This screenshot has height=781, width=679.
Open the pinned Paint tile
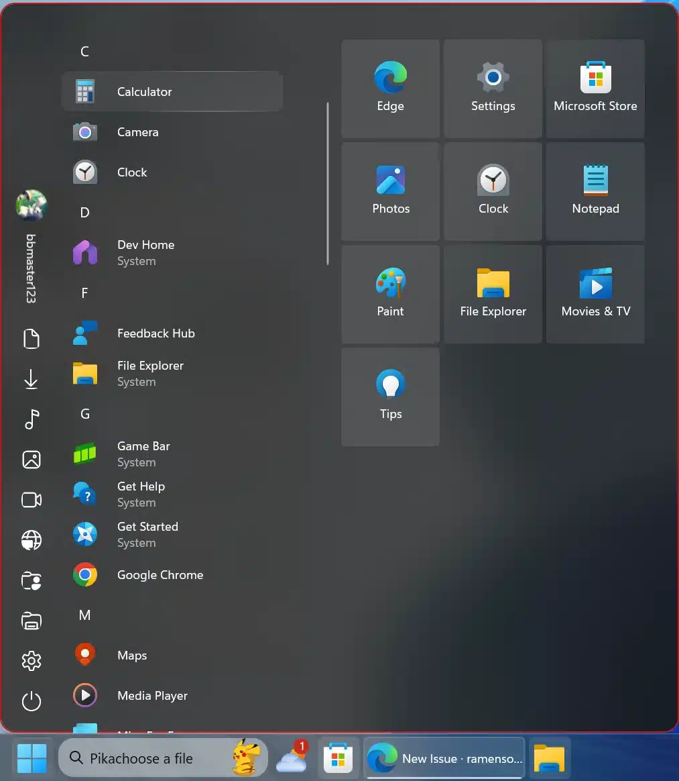coord(391,294)
